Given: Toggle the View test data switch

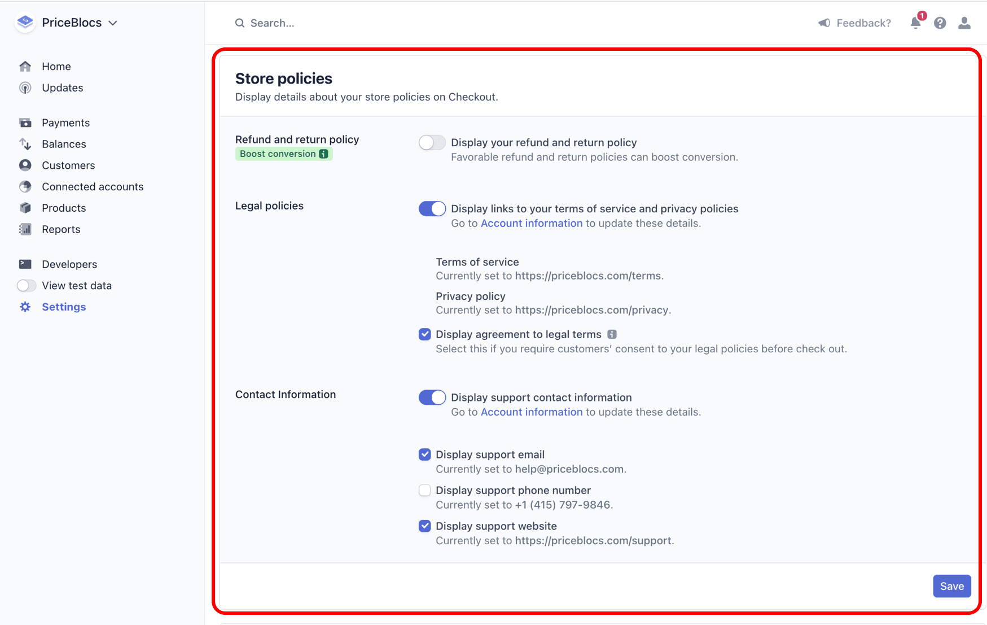Looking at the screenshot, I should click(x=26, y=285).
